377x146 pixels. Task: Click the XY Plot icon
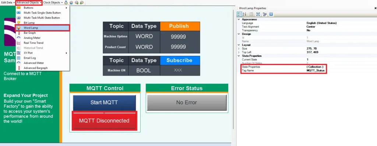[18, 53]
